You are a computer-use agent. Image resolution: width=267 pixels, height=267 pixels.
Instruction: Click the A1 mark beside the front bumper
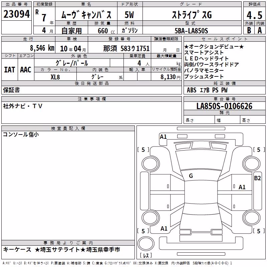pyautogui.click(x=163, y=137)
